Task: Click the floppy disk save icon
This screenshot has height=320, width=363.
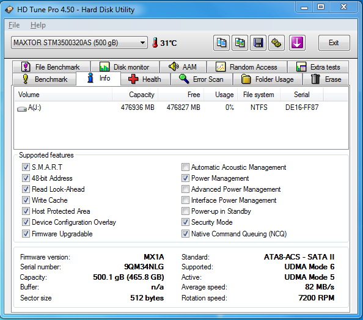Action: click(258, 43)
